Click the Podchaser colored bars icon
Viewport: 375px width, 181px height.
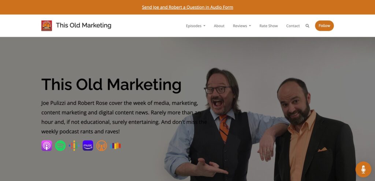click(x=115, y=145)
